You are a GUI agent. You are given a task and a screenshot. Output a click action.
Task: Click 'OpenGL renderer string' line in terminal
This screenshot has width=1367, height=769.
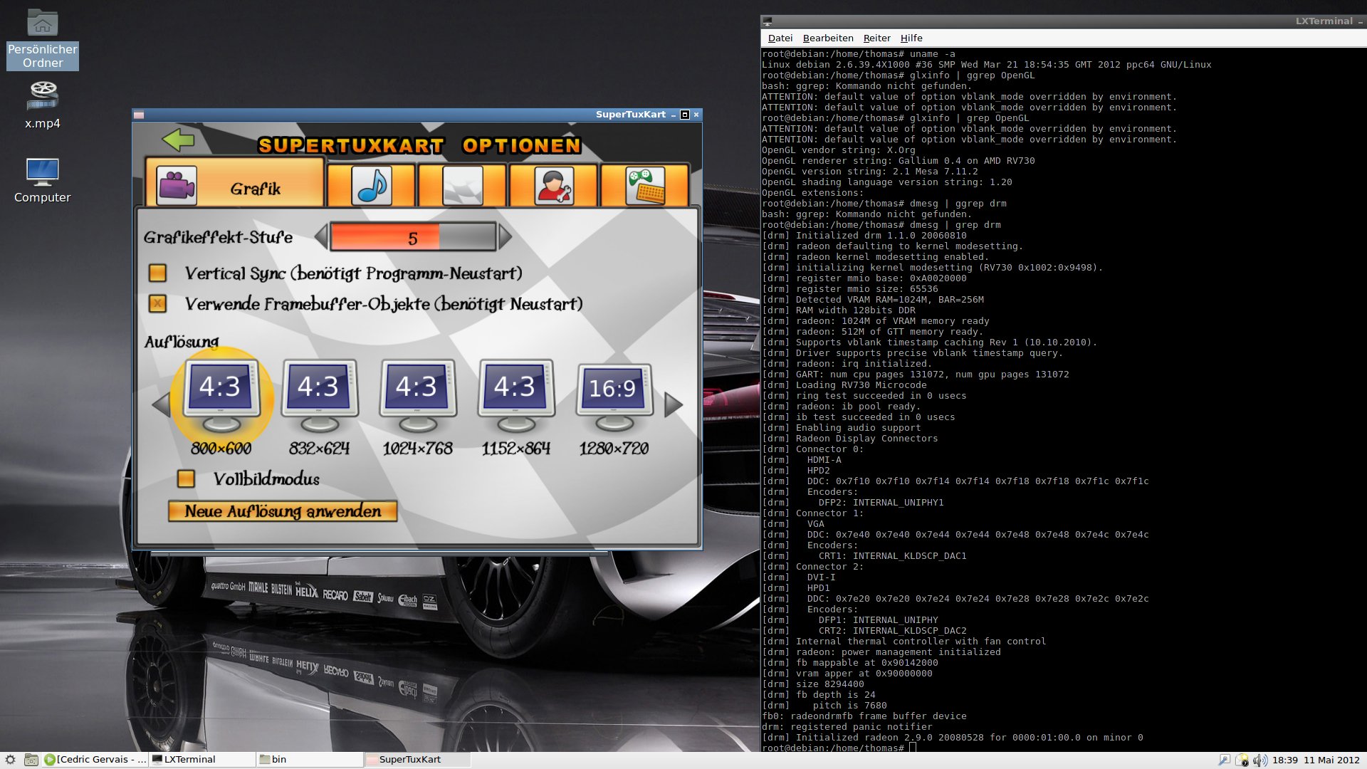coord(899,161)
